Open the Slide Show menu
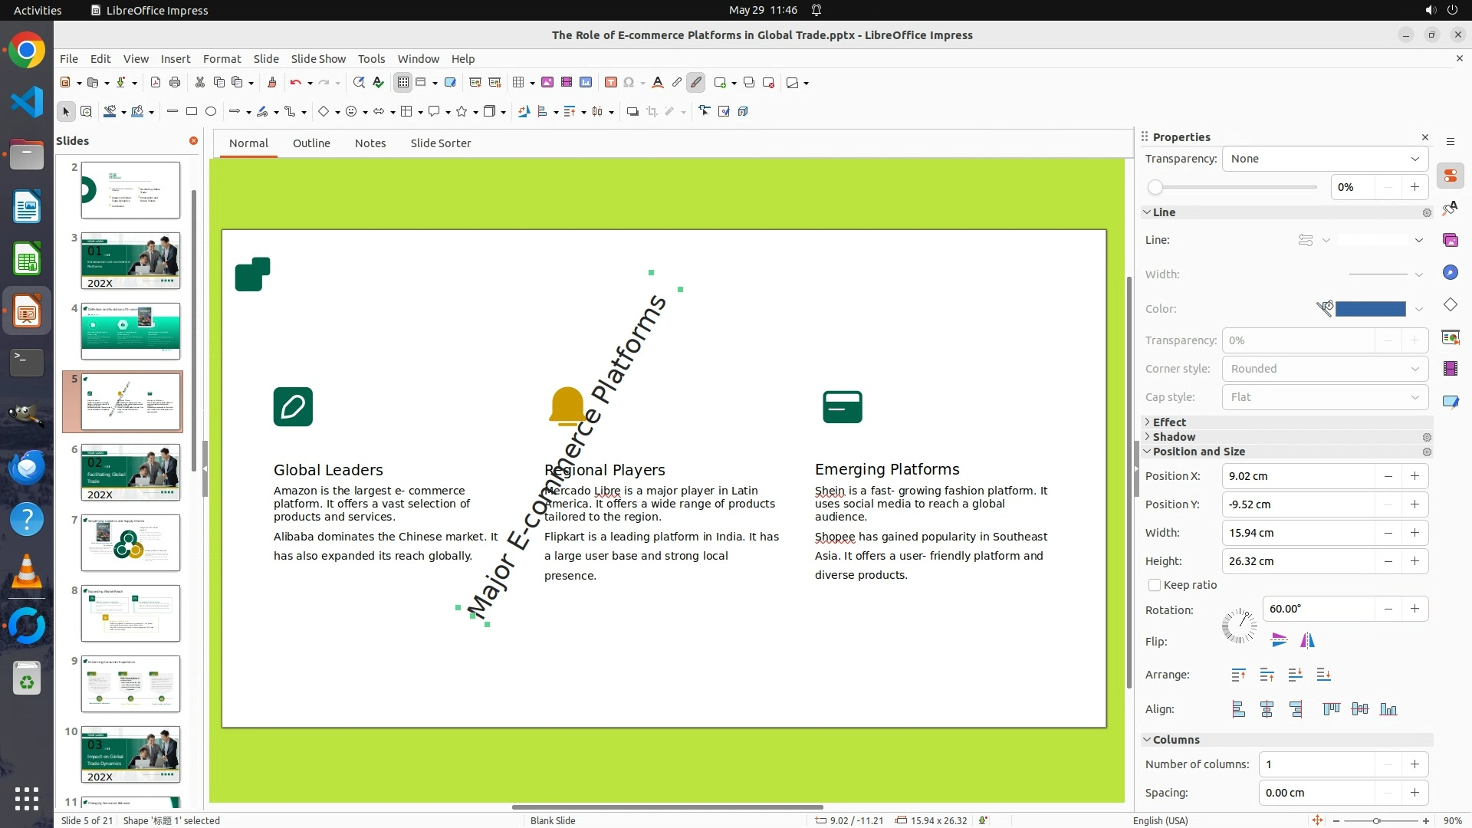Viewport: 1472px width, 828px height. [x=318, y=59]
